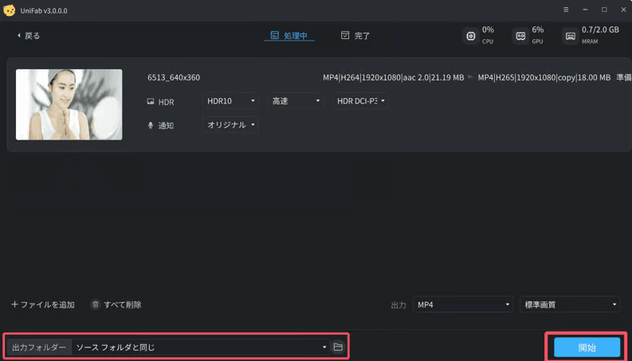Viewport: 632px width, 361px height.
Task: Open the MP4 output format dropdown
Action: pos(462,304)
